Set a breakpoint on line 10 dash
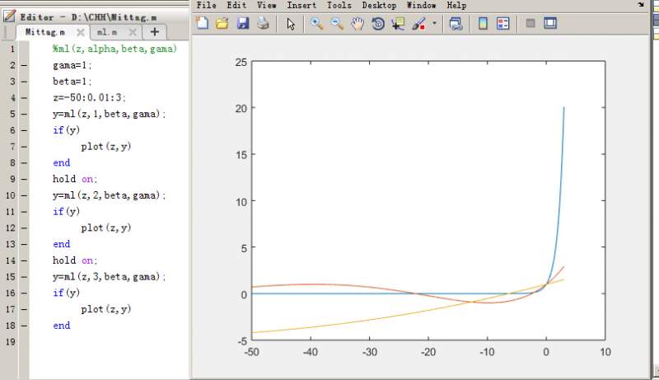The image size is (659, 380). point(24,195)
